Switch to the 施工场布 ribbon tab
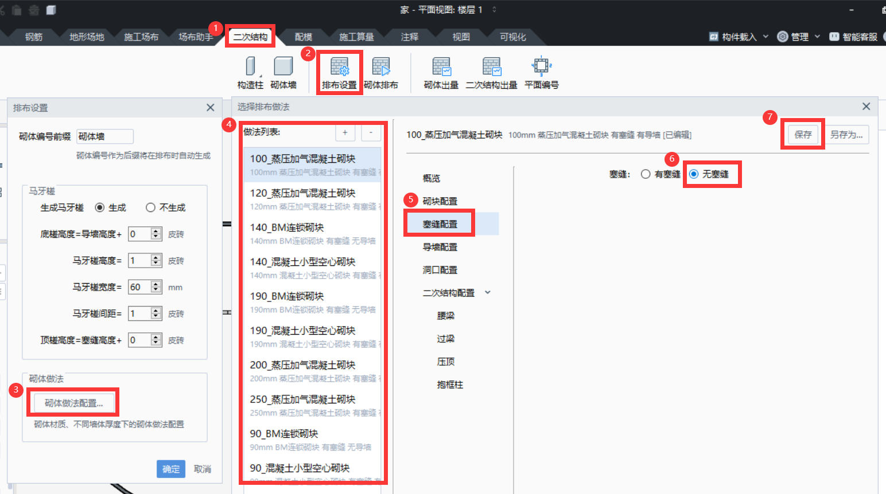Image resolution: width=886 pixels, height=494 pixels. pyautogui.click(x=141, y=37)
